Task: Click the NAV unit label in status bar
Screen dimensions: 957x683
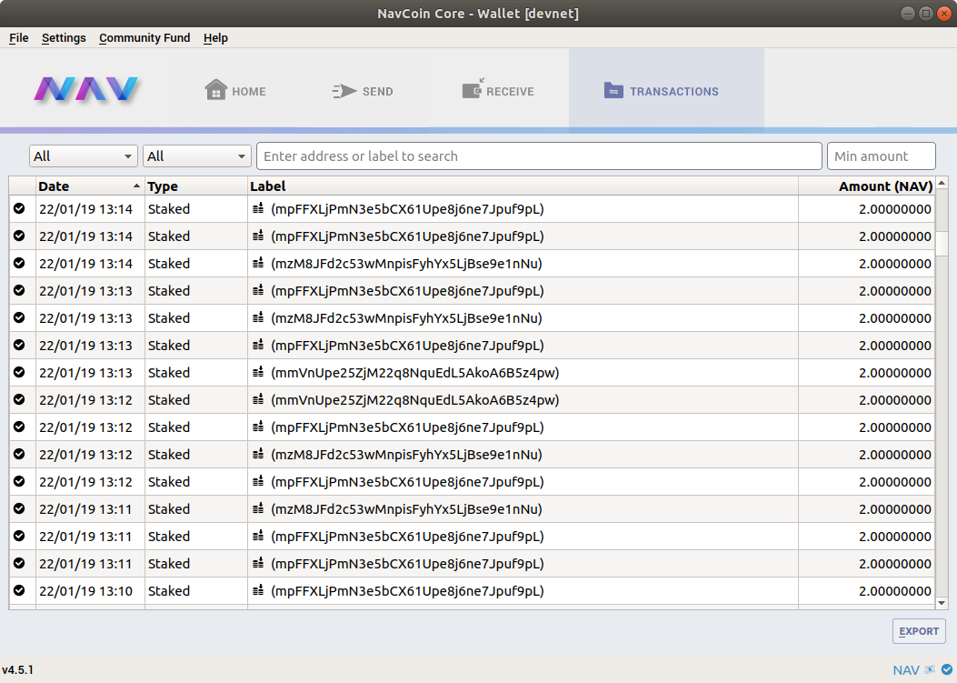Action: [906, 670]
